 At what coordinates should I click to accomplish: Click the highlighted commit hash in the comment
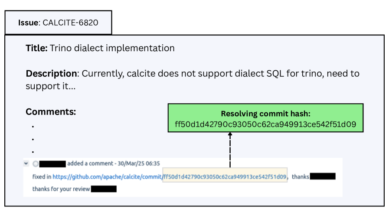point(225,177)
